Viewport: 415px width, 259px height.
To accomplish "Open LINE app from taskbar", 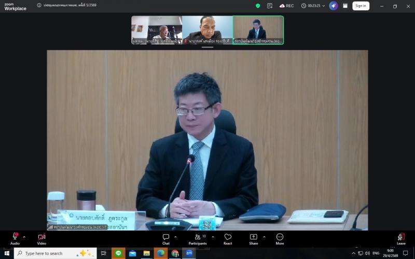I will [x=118, y=253].
